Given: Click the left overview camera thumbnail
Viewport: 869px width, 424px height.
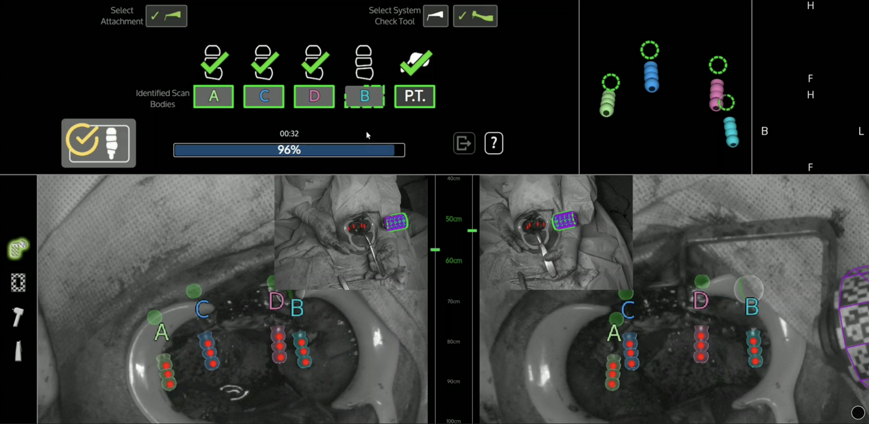Looking at the screenshot, I should click(351, 232).
